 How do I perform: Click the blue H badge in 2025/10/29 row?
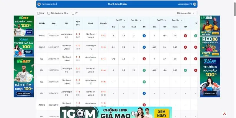coord(144,36)
